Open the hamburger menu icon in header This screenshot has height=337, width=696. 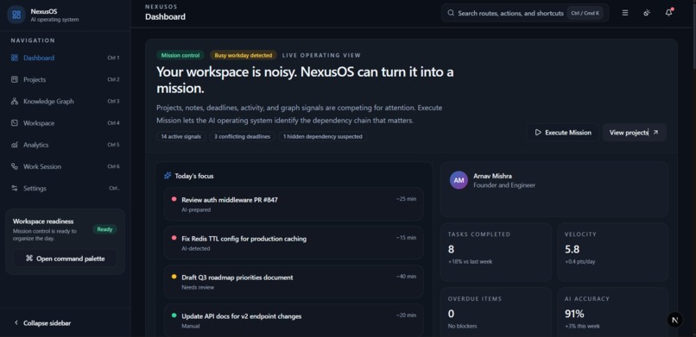[625, 13]
